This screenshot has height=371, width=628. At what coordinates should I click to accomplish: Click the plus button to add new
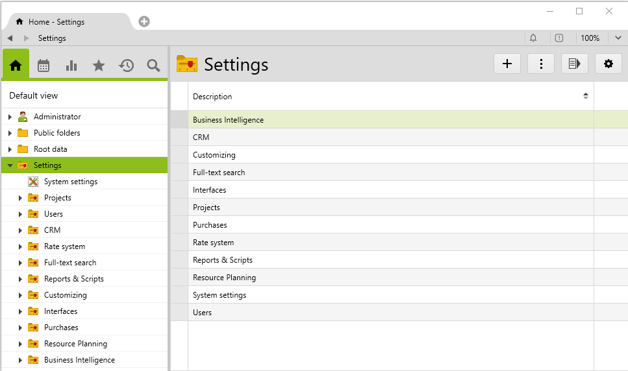507,64
